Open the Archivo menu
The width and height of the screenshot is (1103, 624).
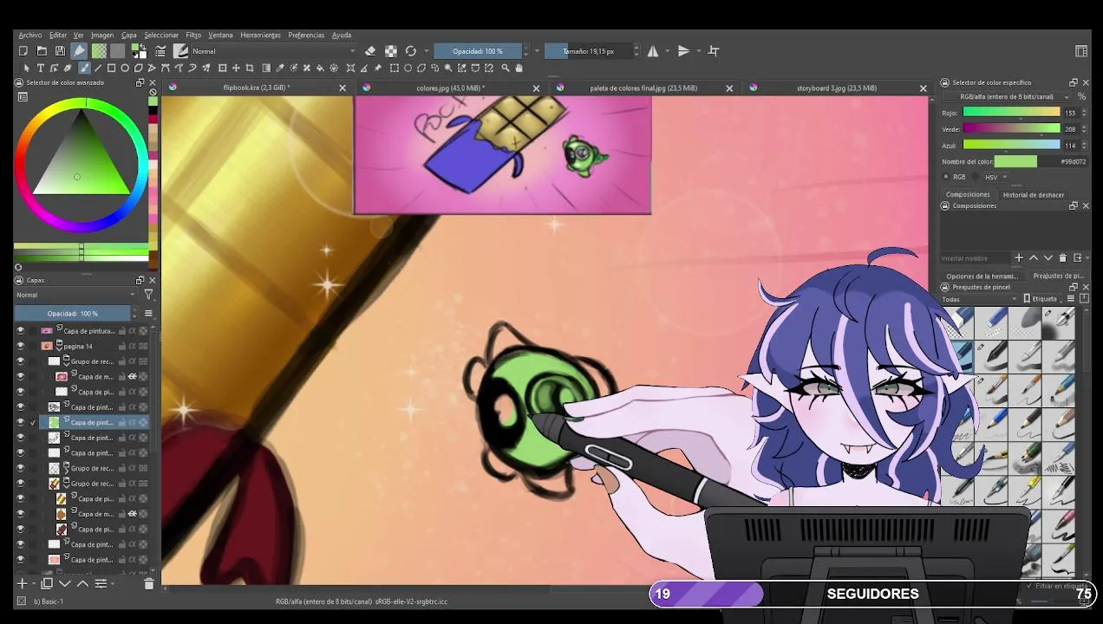tap(29, 36)
